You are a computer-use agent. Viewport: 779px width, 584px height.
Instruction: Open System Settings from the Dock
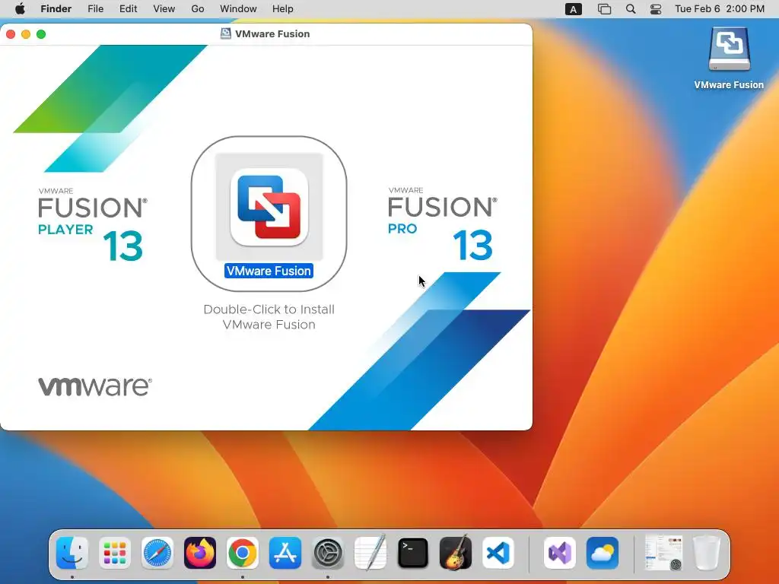[328, 553]
